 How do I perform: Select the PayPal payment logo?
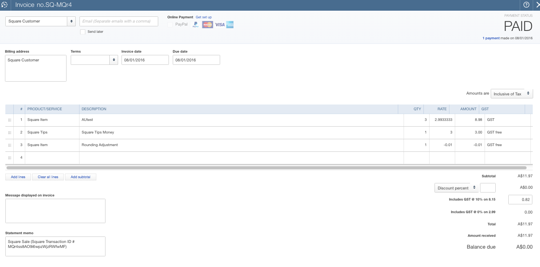point(195,24)
